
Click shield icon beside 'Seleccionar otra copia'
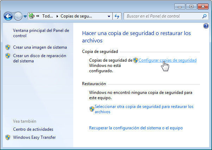tap(92, 109)
